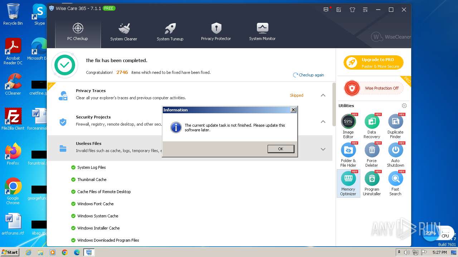This screenshot has height=257, width=458.
Task: Open the Program Uninstaller utility
Action: pos(372,184)
